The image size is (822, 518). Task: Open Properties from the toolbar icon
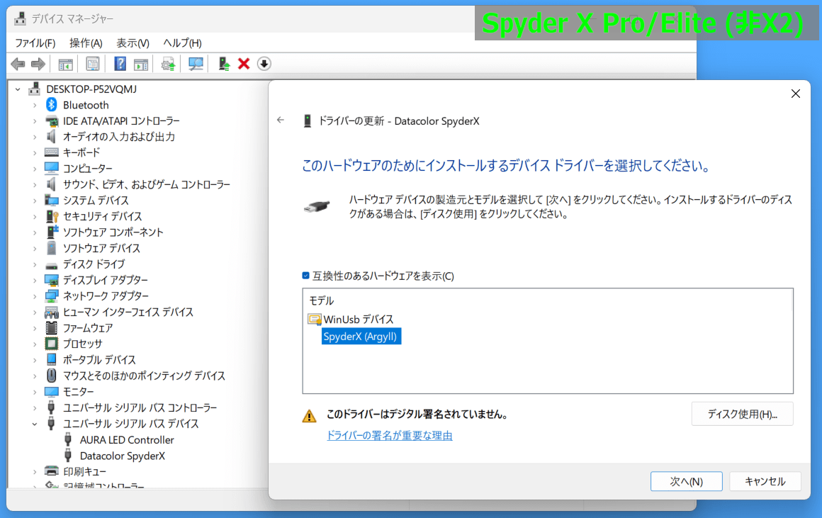[93, 64]
